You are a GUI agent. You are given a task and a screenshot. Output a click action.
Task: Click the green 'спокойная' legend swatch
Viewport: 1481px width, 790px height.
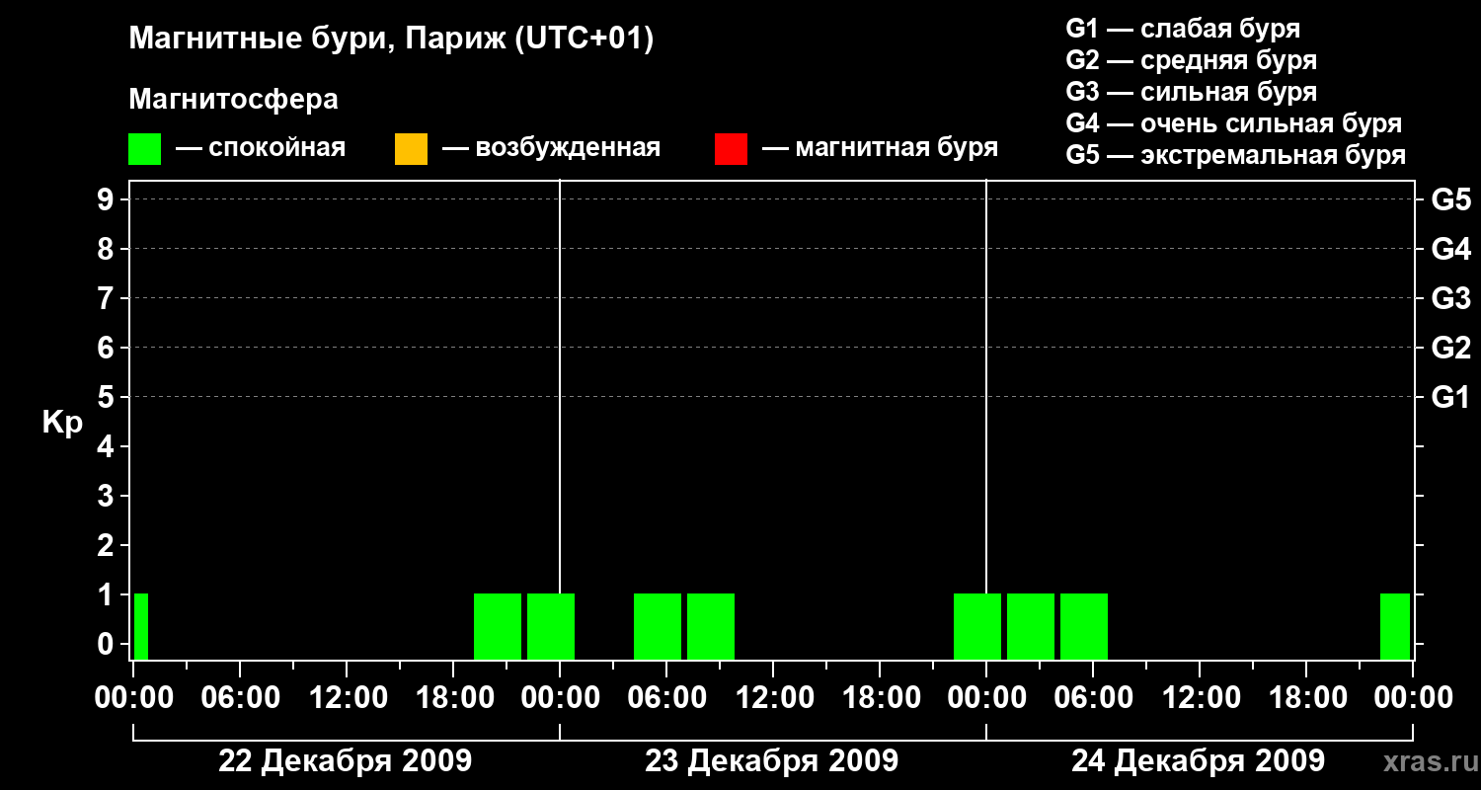pyautogui.click(x=144, y=148)
